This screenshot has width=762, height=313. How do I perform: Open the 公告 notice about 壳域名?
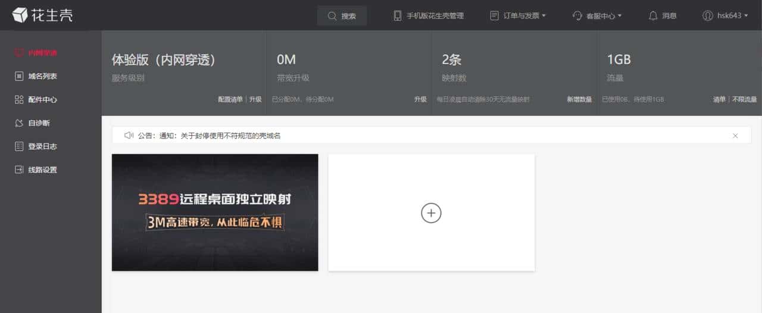(209, 136)
